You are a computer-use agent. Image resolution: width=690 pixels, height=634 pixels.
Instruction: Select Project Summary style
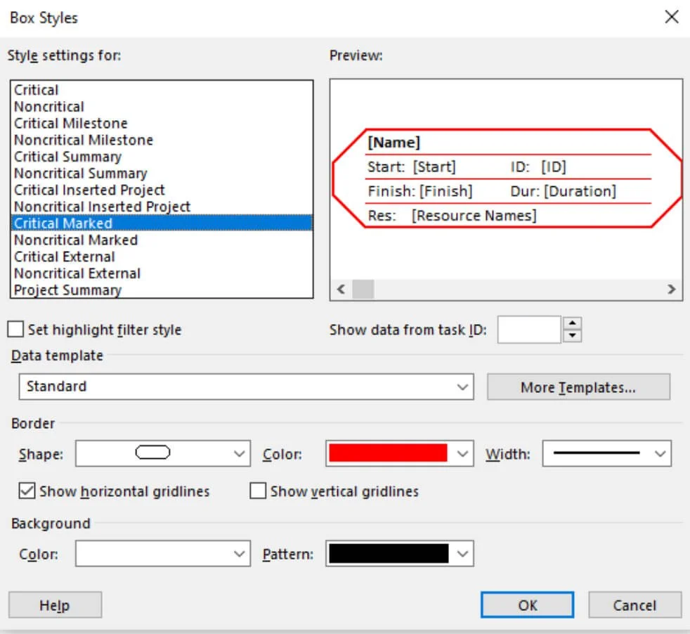pos(162,290)
